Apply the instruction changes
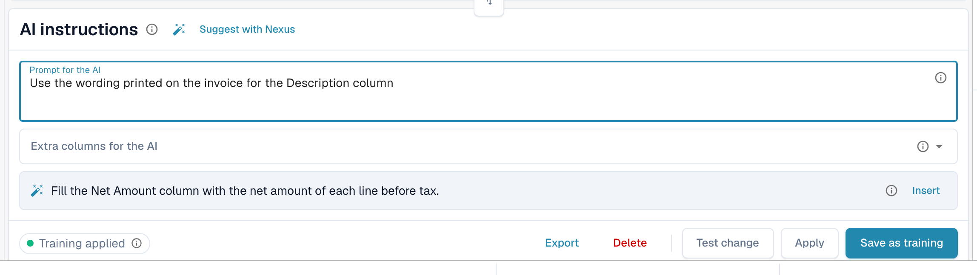This screenshot has width=977, height=275. tap(809, 243)
